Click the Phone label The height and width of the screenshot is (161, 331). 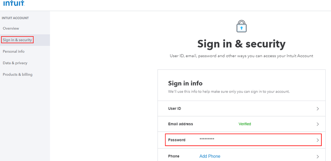pos(174,156)
